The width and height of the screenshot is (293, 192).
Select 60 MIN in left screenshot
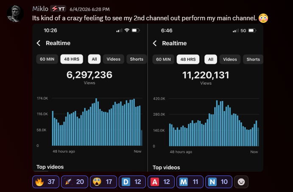47,59
